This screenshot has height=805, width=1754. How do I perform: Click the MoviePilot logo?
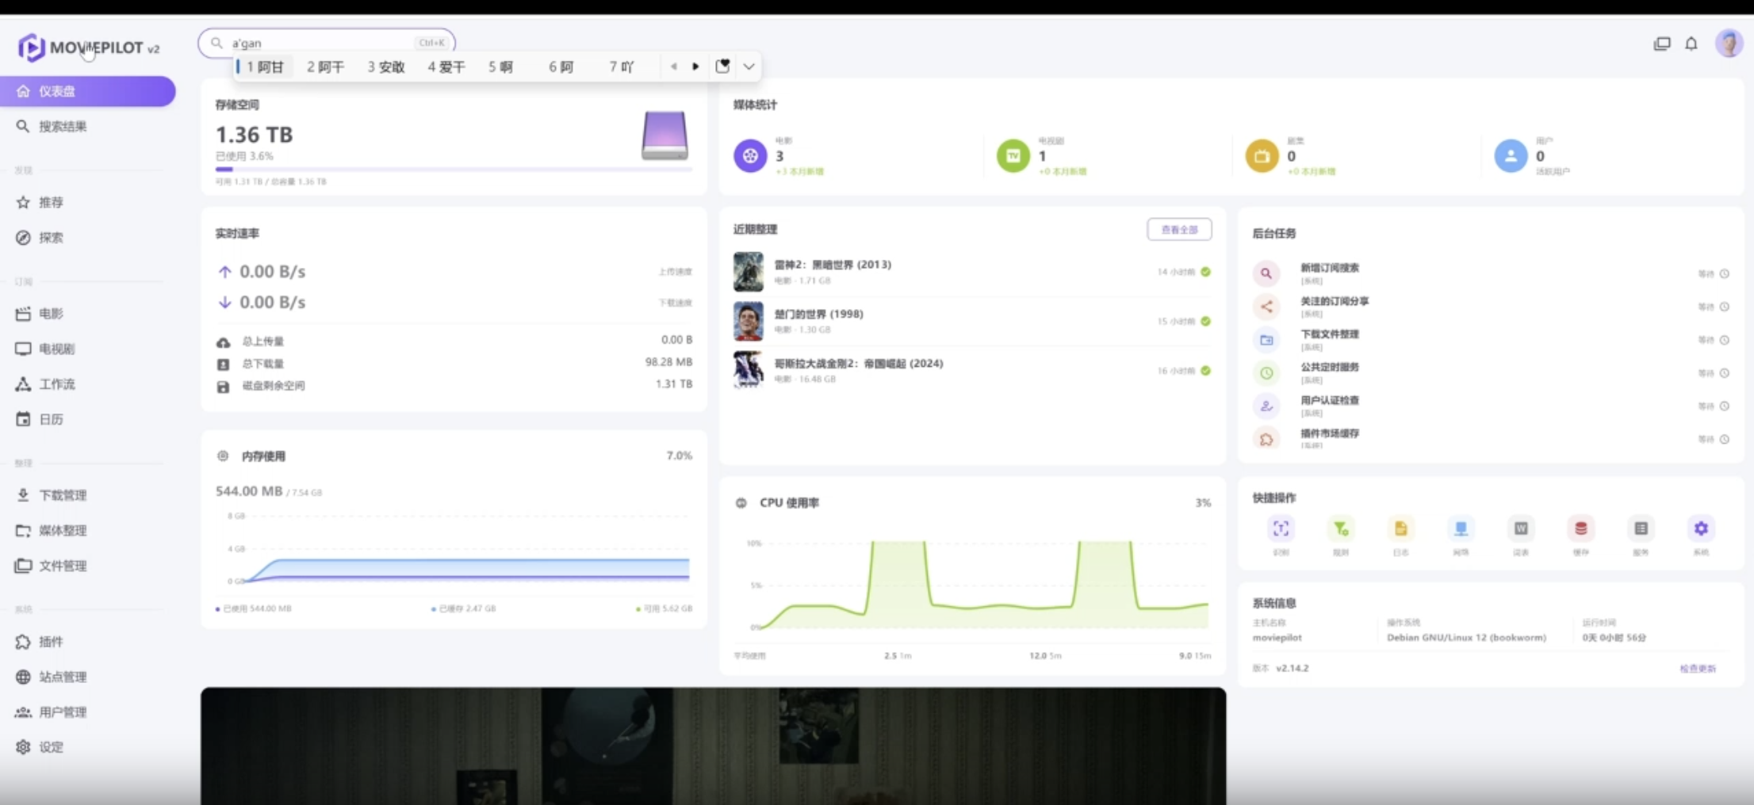tap(89, 48)
